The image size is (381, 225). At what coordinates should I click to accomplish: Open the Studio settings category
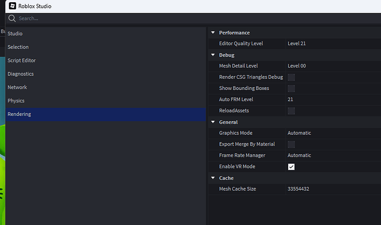coord(105,34)
